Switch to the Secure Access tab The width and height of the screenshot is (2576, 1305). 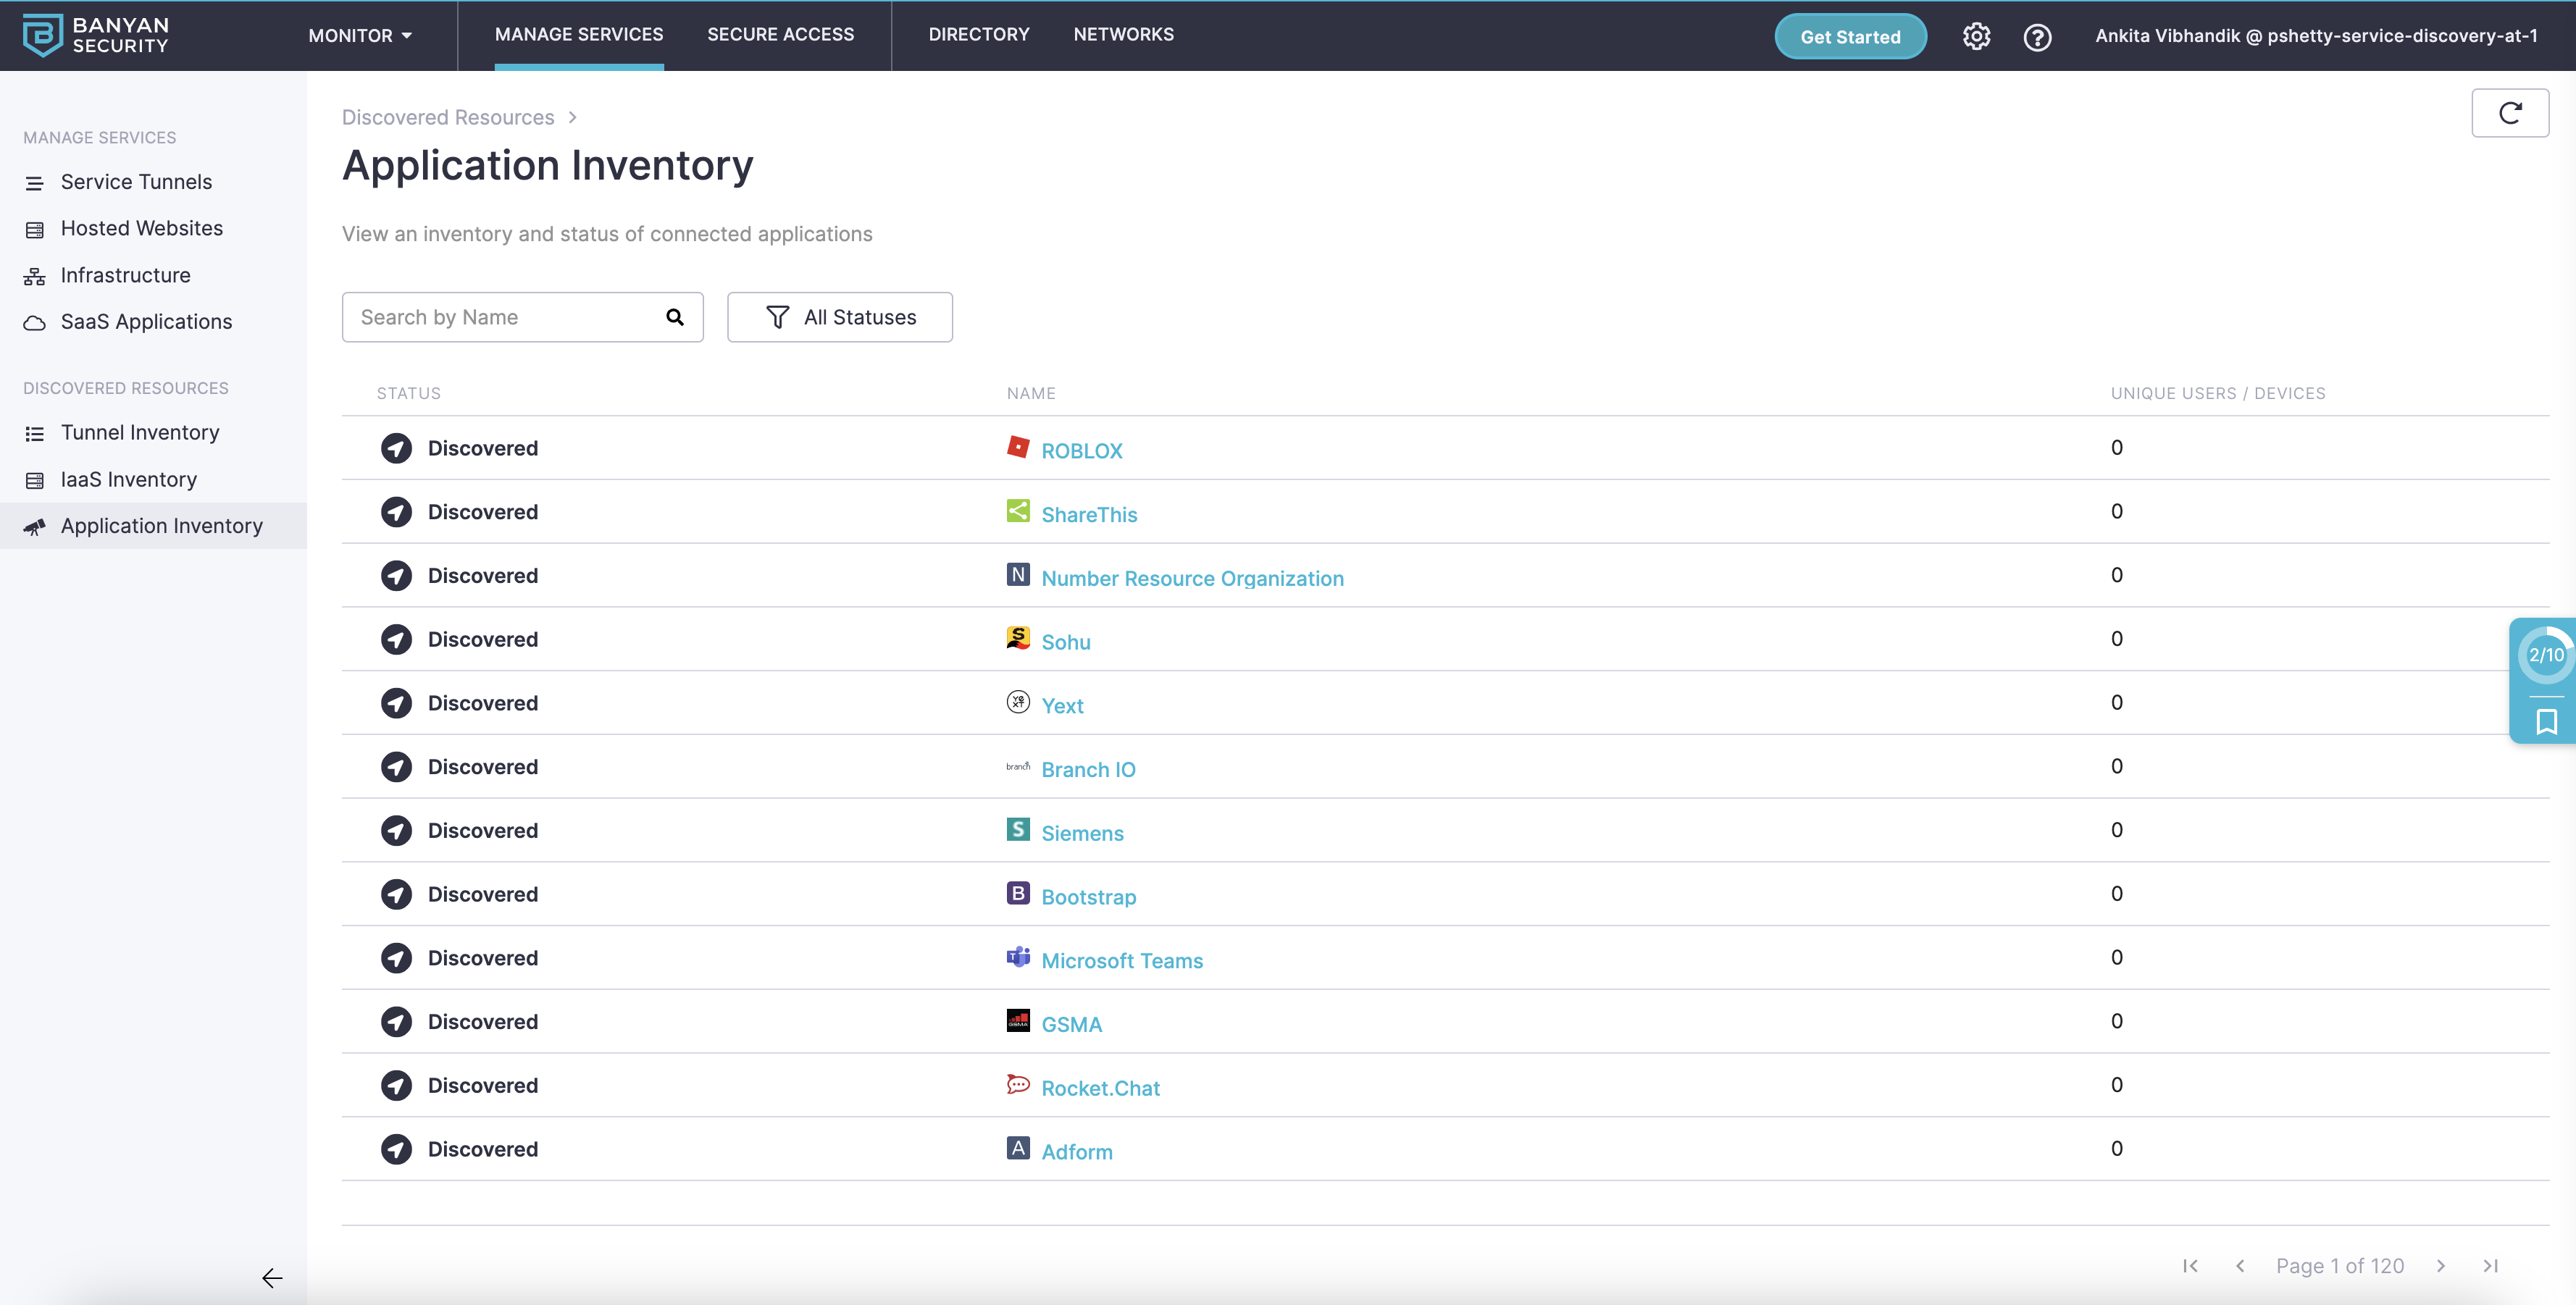coord(781,34)
